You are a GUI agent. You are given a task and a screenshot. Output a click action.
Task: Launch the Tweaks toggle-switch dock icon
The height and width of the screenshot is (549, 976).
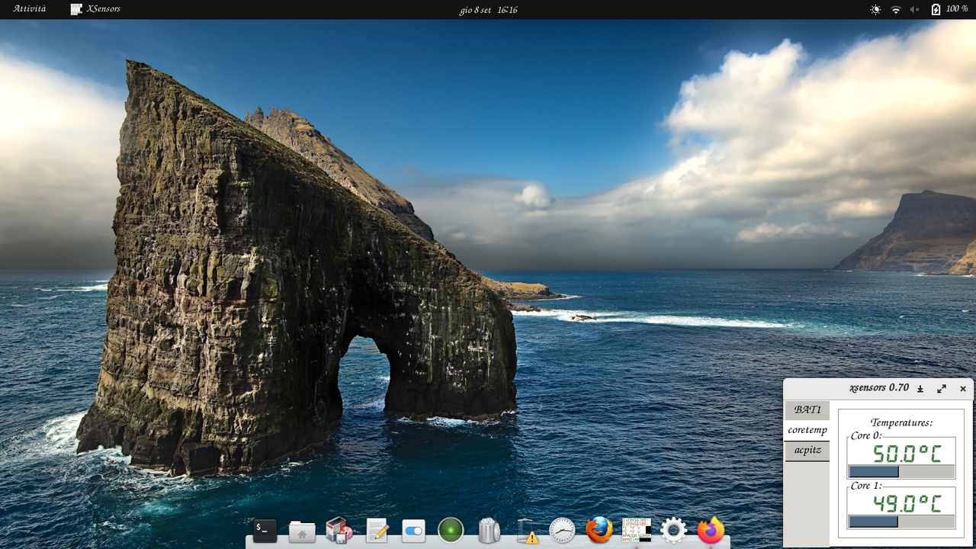click(413, 531)
